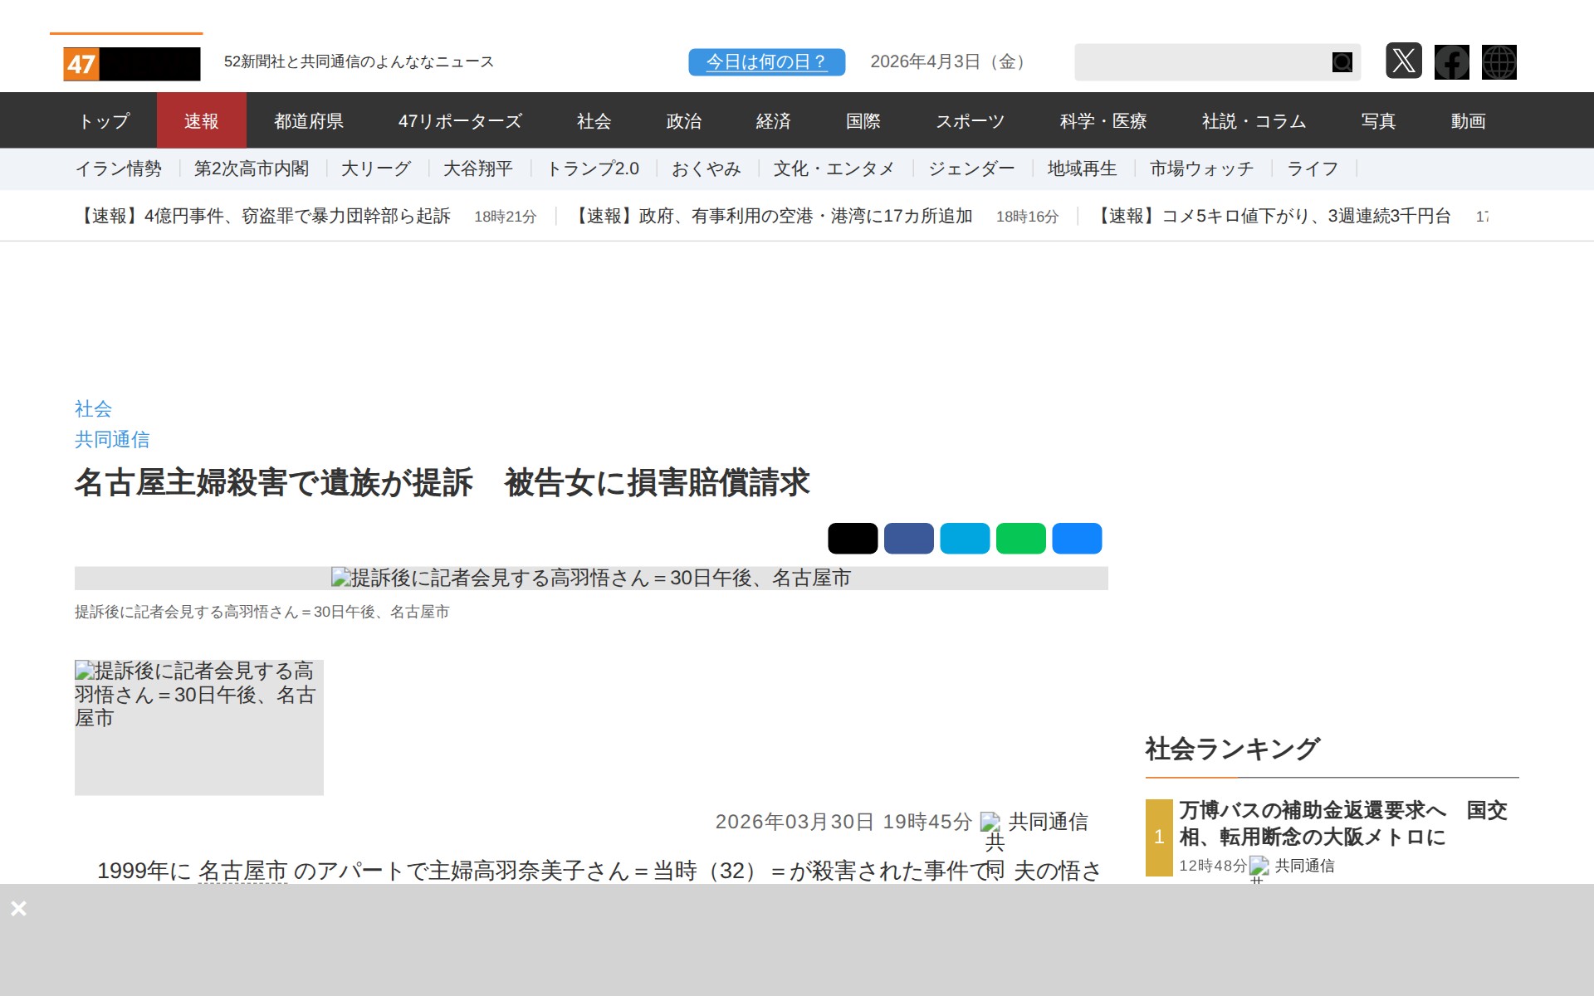1594x996 pixels.
Task: Click the 社会 category link above headline
Action: click(93, 408)
